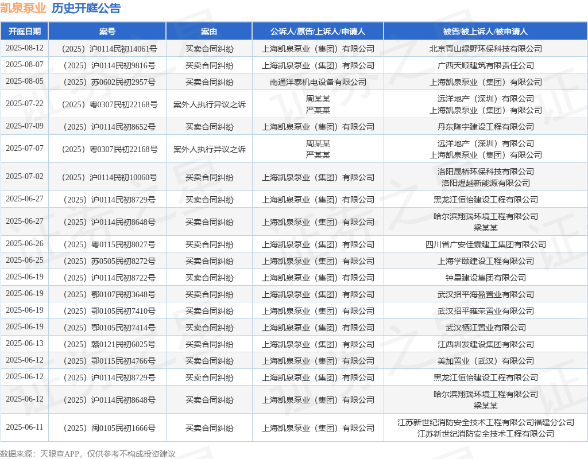Select defendant 洛阳煜越新能源有限公司

point(486,183)
